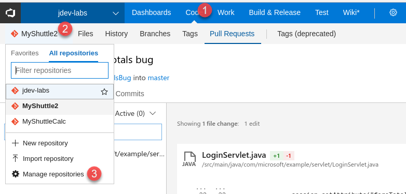Open the Dashboards hub

point(152,12)
